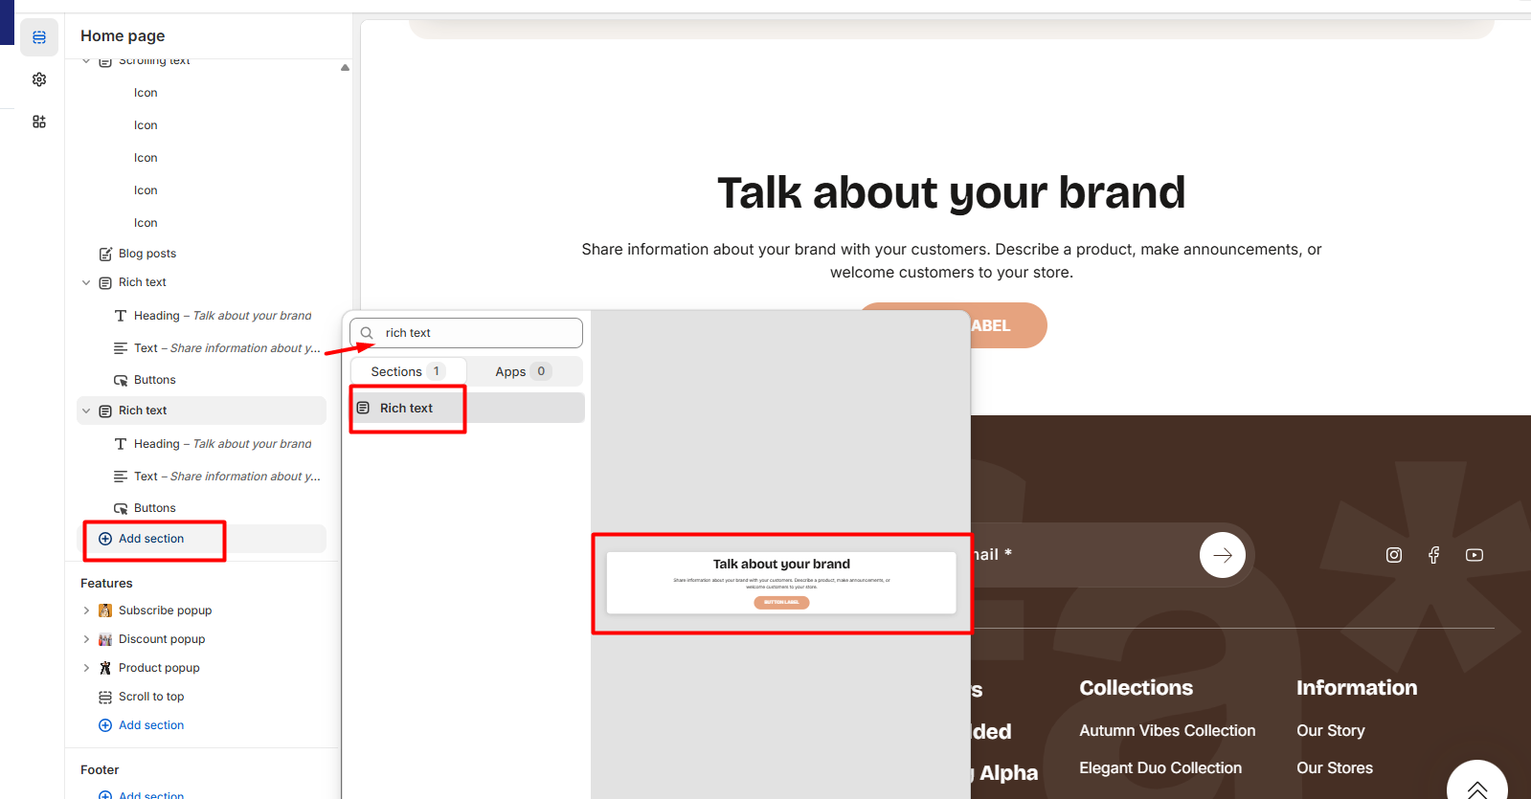Select Text block under first Rich text
1531x799 pixels.
227,348
